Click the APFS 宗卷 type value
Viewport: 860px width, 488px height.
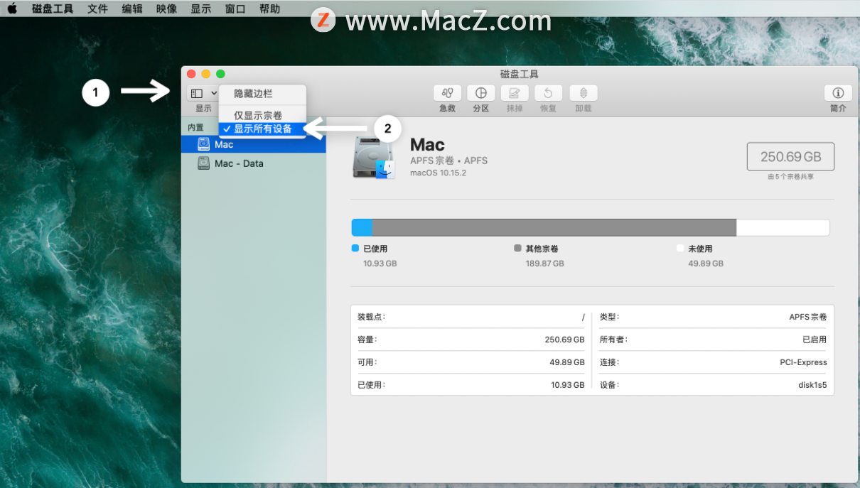pyautogui.click(x=808, y=317)
